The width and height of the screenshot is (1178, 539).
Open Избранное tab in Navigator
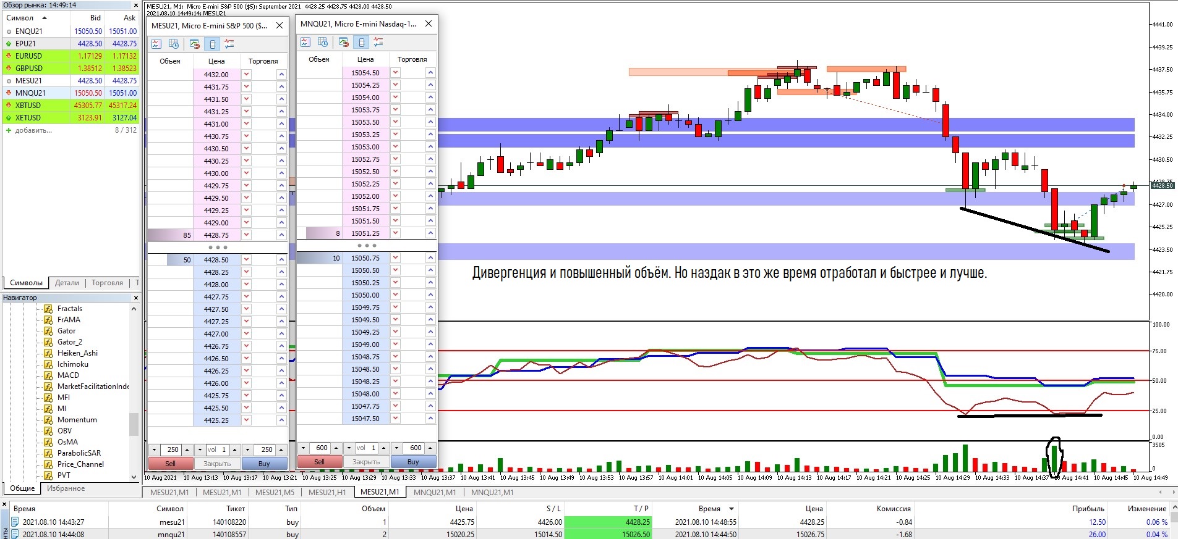(x=66, y=488)
